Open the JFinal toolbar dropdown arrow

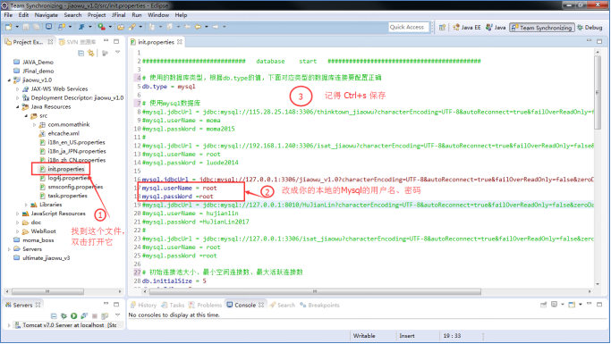89,27
